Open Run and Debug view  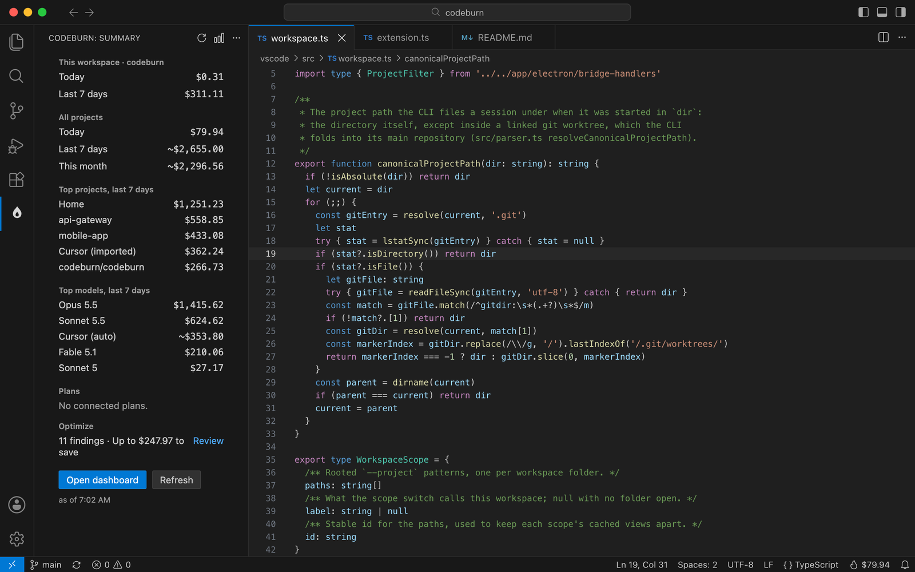pos(17,146)
